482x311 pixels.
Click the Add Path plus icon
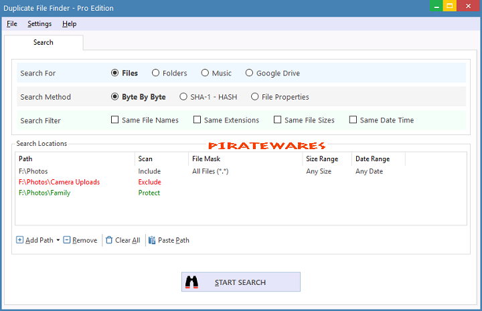19,240
